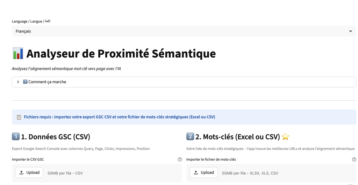The width and height of the screenshot is (358, 185).
Task: Click the "Analyseur de Proximité Sémantique" heading
Action: (x=121, y=54)
